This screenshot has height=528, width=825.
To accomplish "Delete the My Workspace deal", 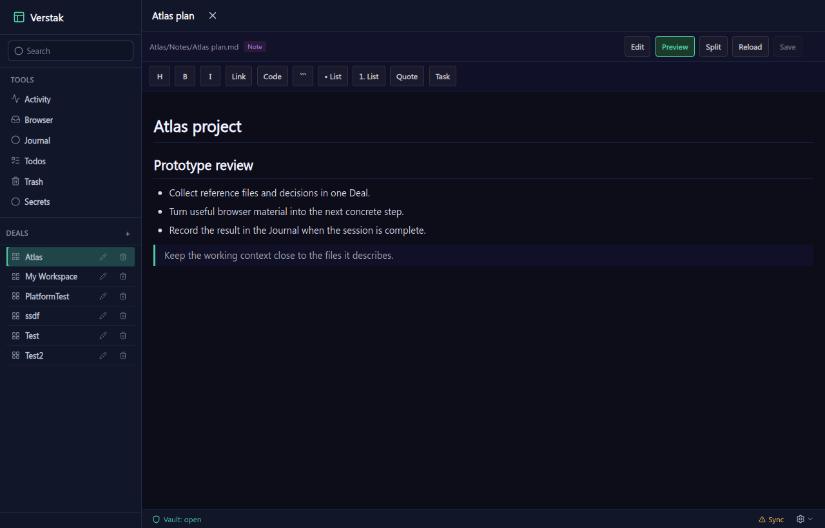I will pos(123,276).
